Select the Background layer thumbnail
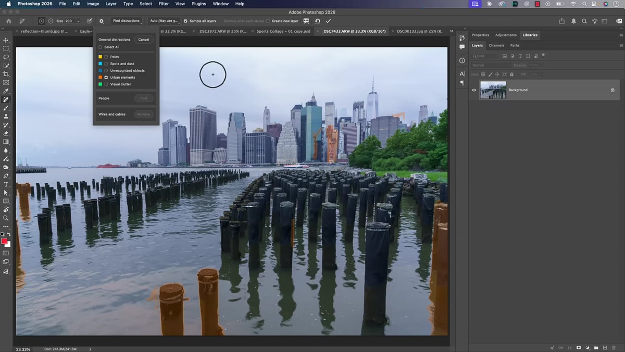This screenshot has height=352, width=625. [493, 90]
